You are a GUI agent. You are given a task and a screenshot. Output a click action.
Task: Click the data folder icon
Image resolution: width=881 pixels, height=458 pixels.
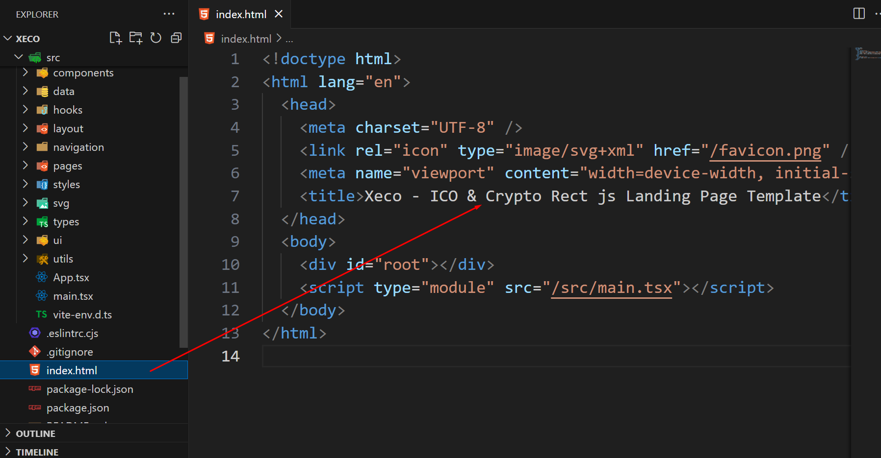pos(42,92)
